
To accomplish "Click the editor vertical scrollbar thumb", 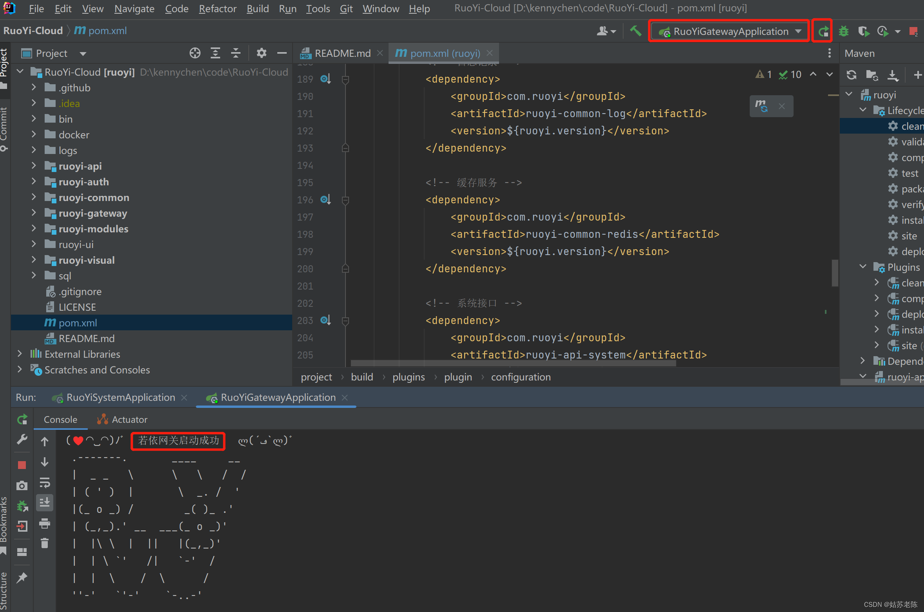I will click(835, 272).
